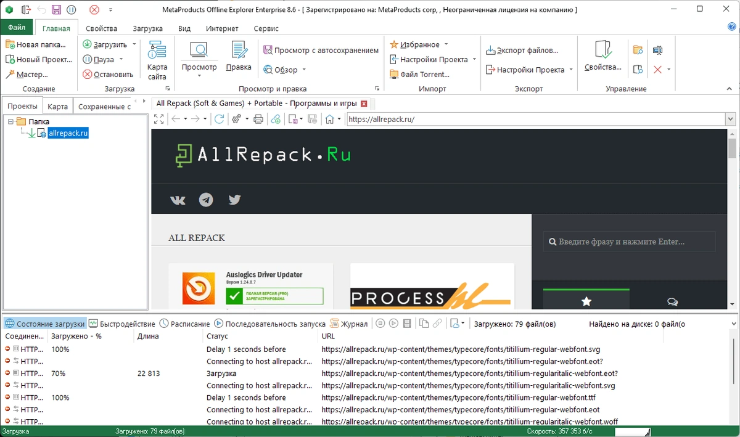Refresh the browser page
Viewport: 740px width, 437px height.
(219, 119)
